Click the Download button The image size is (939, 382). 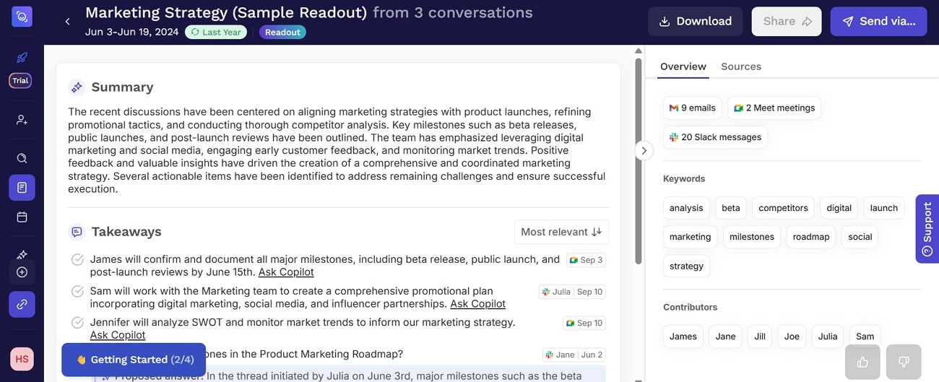point(695,22)
